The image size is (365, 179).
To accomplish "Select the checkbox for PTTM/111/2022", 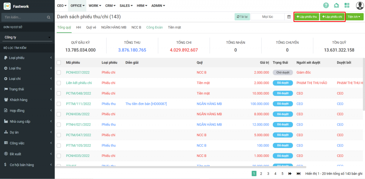I will [59, 104].
